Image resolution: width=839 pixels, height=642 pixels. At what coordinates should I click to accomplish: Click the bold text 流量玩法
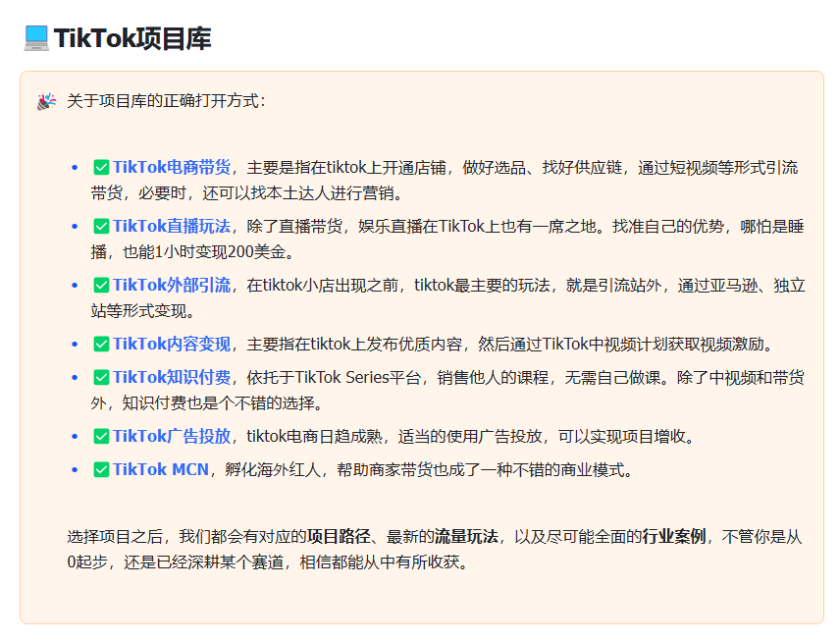pos(466,537)
